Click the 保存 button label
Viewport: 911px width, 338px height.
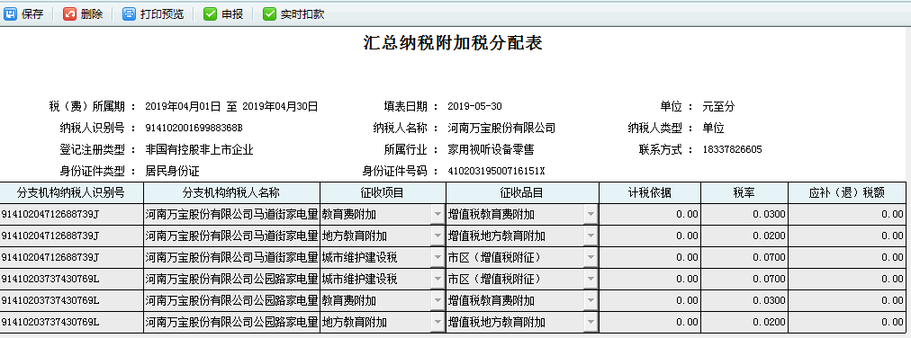[x=32, y=14]
